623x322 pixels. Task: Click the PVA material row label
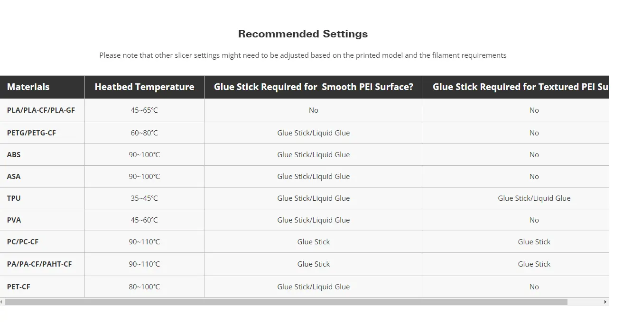(14, 220)
